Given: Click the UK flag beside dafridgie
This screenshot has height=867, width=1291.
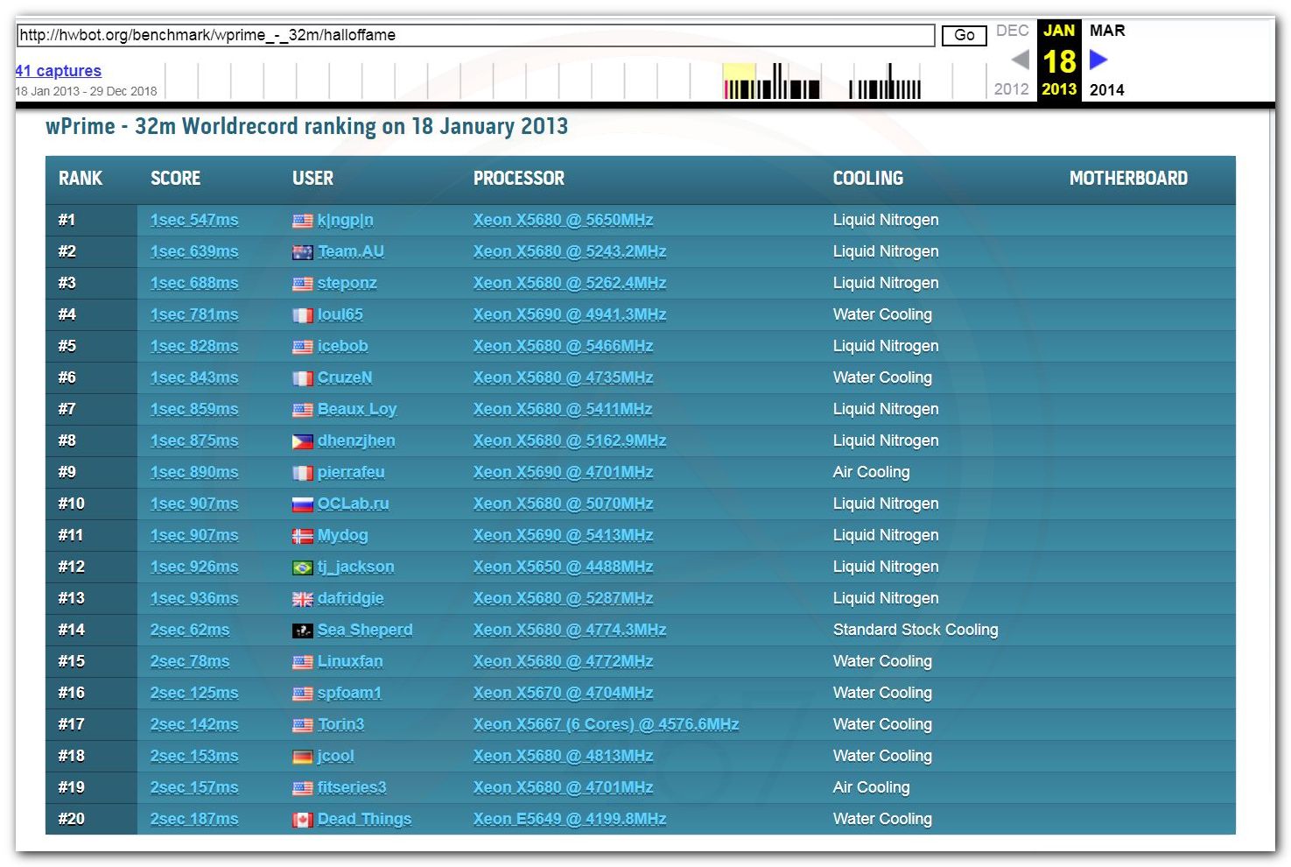Looking at the screenshot, I should coord(302,599).
